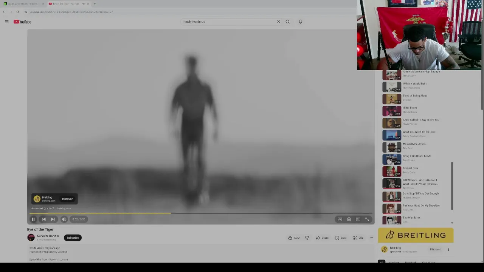
Task: Subscribe to Survivor Band
Action: 73,238
